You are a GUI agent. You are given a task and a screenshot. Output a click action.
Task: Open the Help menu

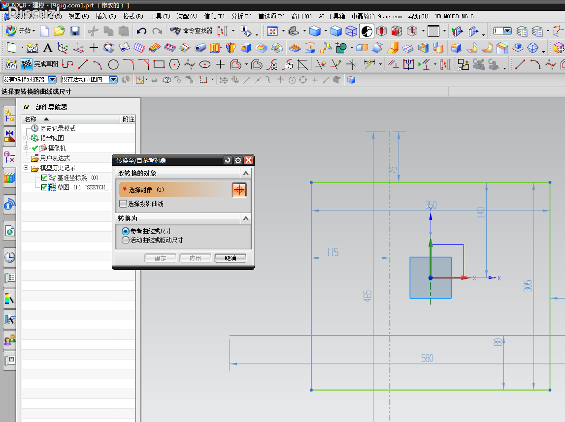tap(418, 16)
